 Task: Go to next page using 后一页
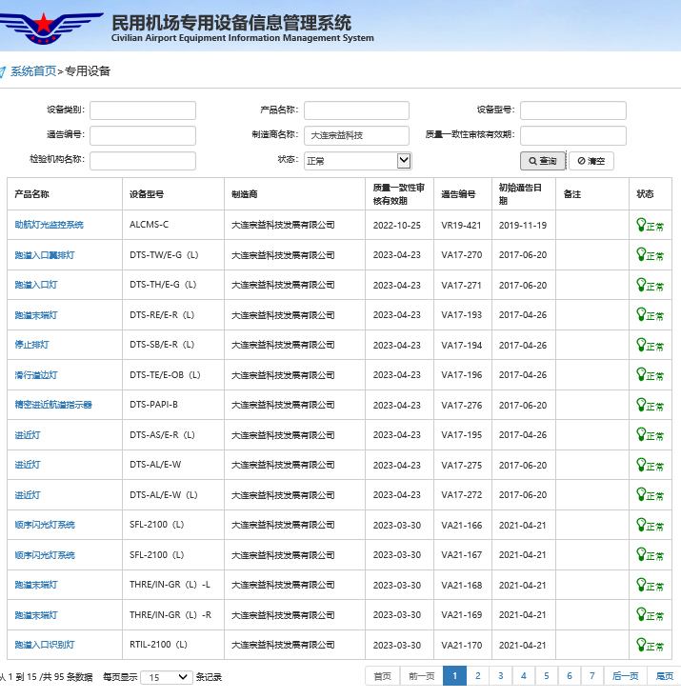tap(625, 676)
